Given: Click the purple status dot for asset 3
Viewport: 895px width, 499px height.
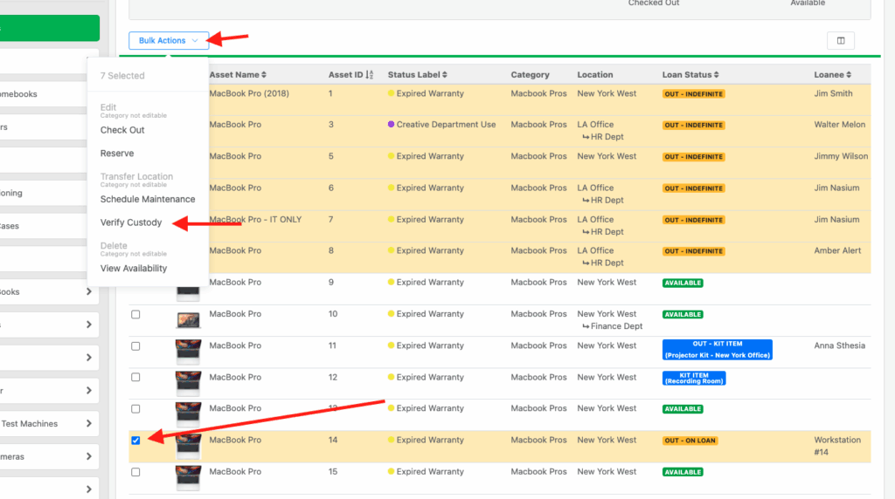Looking at the screenshot, I should pos(391,124).
